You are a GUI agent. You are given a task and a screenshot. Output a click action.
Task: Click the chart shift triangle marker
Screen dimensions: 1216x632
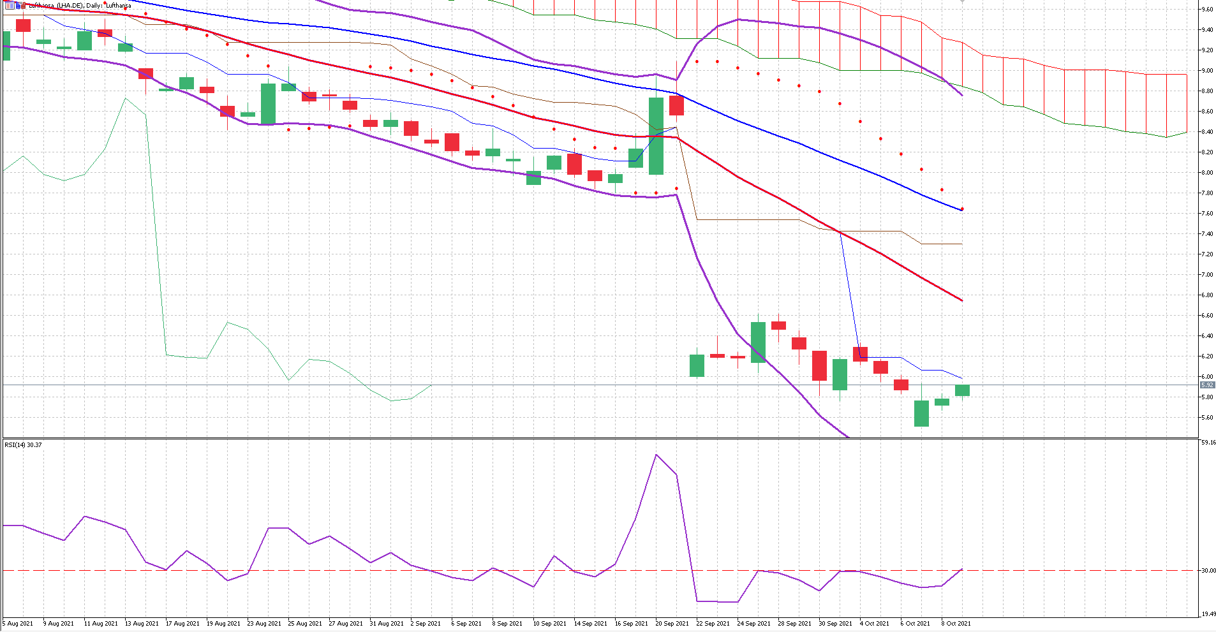962,2
